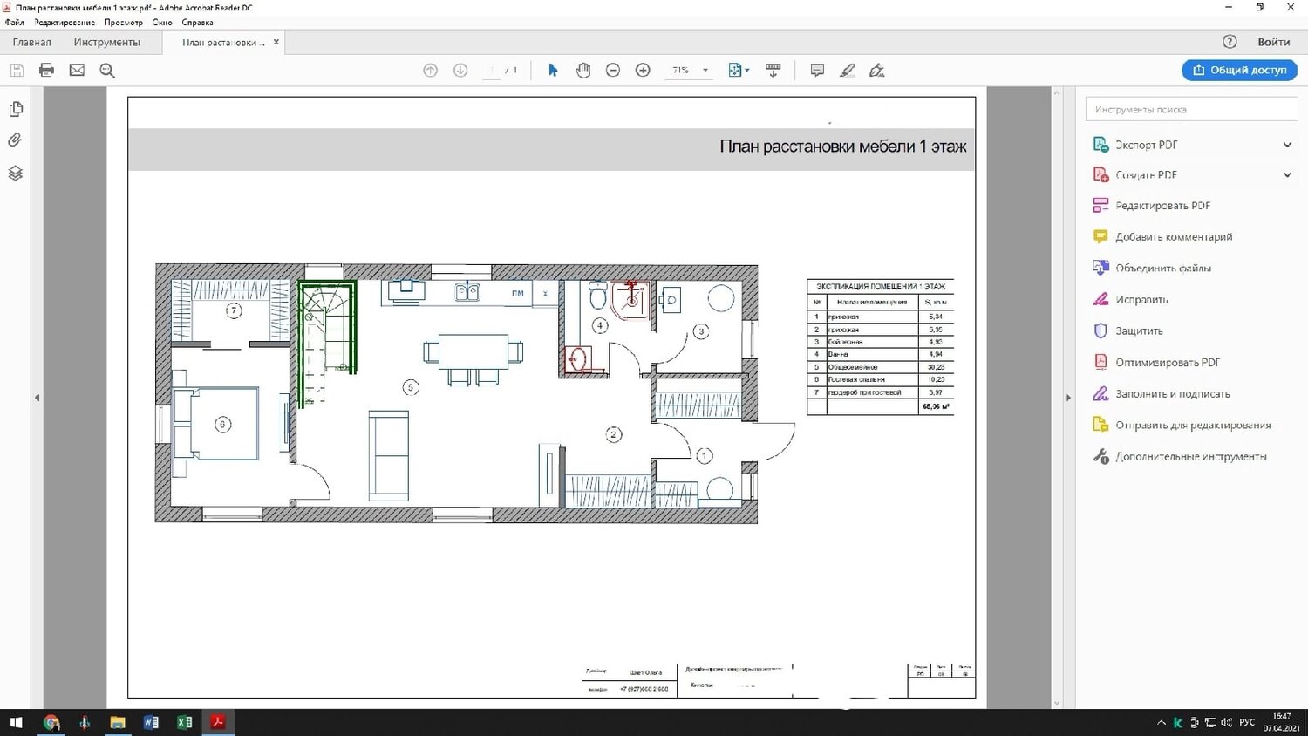Show the Layers panel
Screen dimensions: 1308x736
coord(15,173)
